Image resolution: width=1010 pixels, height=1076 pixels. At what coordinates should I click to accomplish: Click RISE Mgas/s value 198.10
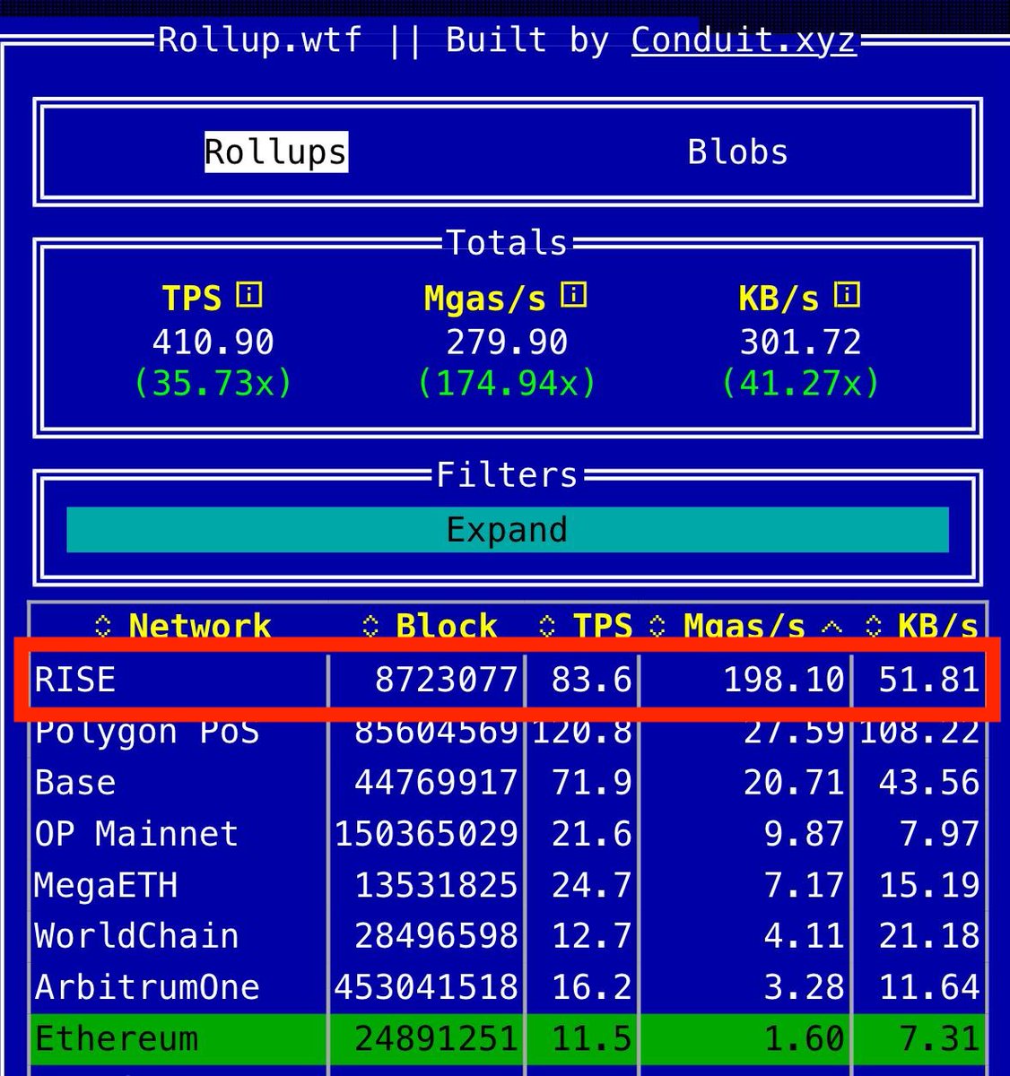pos(784,680)
